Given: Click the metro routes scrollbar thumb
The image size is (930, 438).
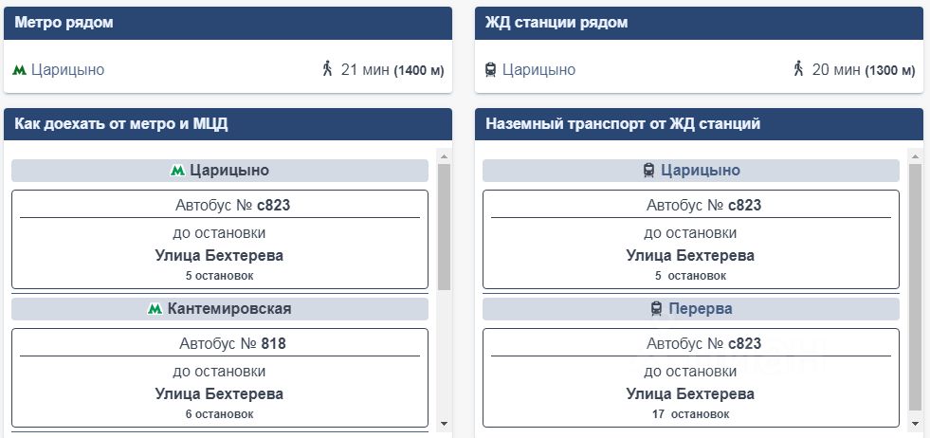Looking at the screenshot, I should (x=445, y=228).
